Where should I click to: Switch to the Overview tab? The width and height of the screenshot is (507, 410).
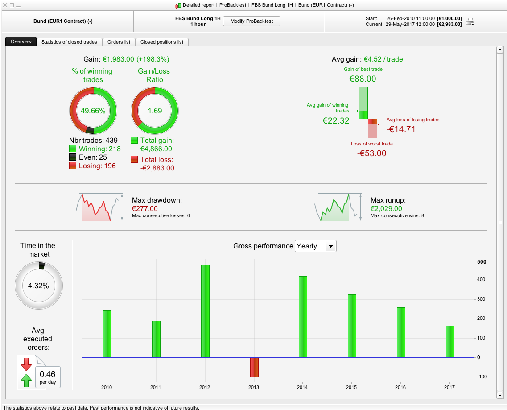click(x=21, y=42)
